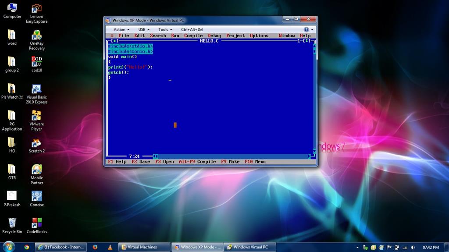Open Turbo C system menu symbol
The width and height of the screenshot is (449, 252).
click(x=112, y=35)
